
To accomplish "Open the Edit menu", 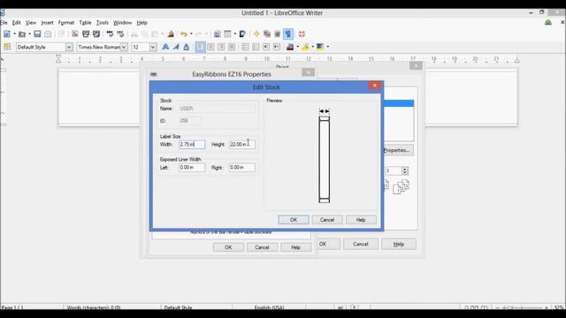I will 17,22.
